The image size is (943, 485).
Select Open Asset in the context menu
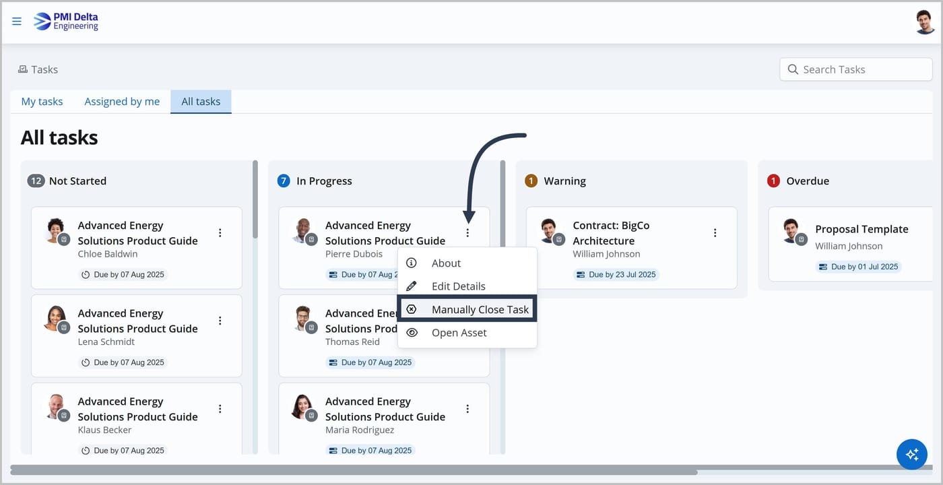point(467,333)
